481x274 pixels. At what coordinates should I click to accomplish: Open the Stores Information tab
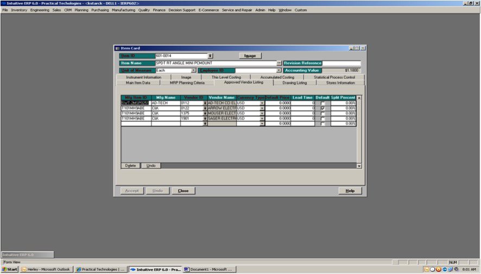340,83
